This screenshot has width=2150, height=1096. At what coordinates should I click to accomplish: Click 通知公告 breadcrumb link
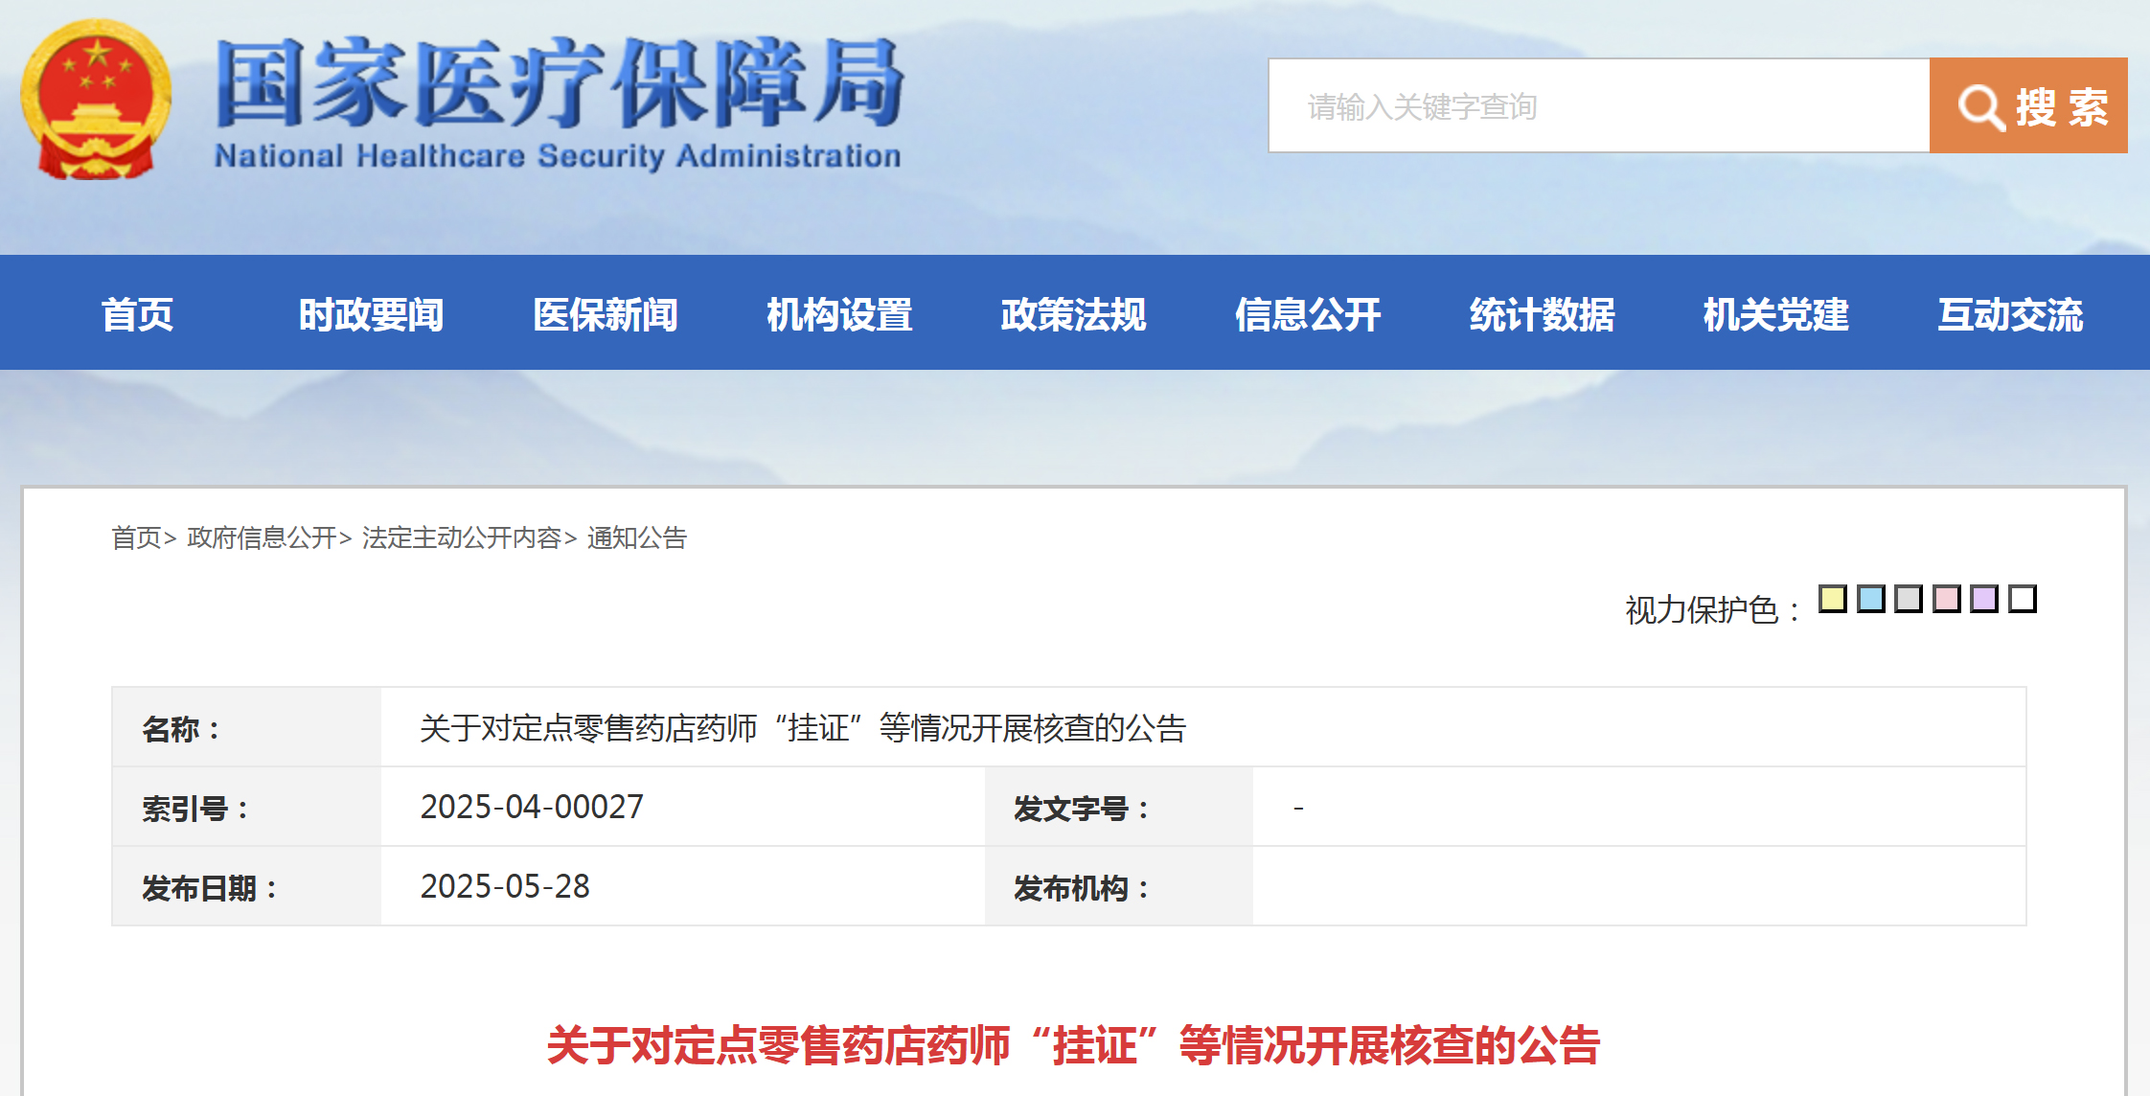click(x=637, y=537)
